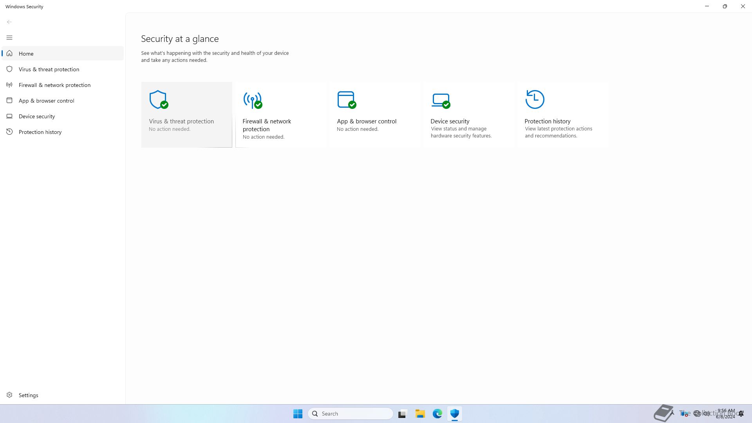Viewport: 752px width, 423px height.
Task: Click the Protection history tile title
Action: (547, 121)
